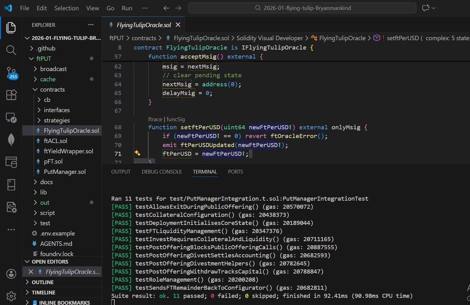Go forward with the right arrow
The width and height of the screenshot is (470, 305).
[178, 8]
